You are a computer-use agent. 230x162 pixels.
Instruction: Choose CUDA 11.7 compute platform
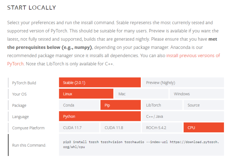click(79, 127)
